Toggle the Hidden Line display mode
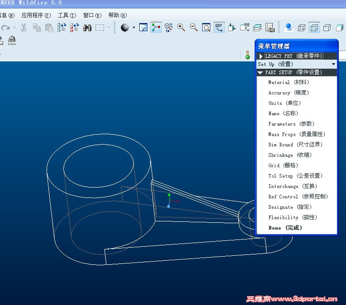 [x=314, y=28]
